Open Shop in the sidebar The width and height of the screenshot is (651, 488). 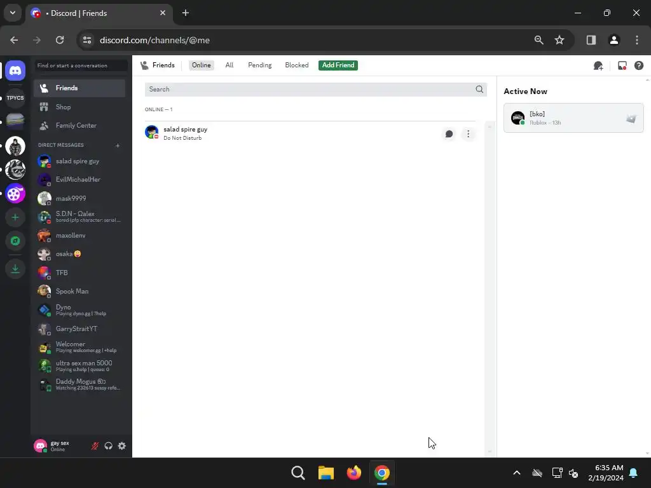coord(79,107)
